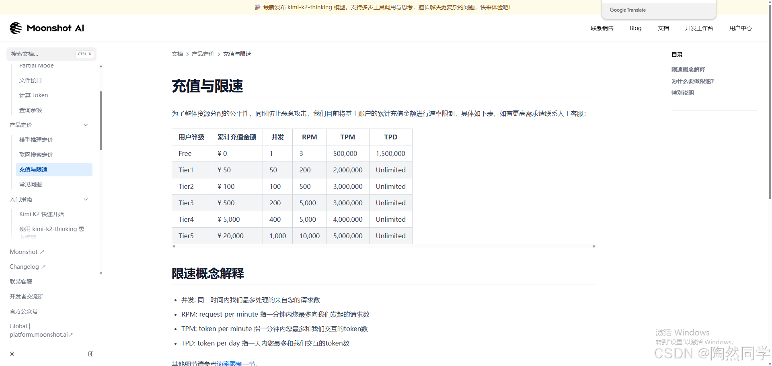
Task: Open 计算 Token sidebar page
Action: [33, 95]
